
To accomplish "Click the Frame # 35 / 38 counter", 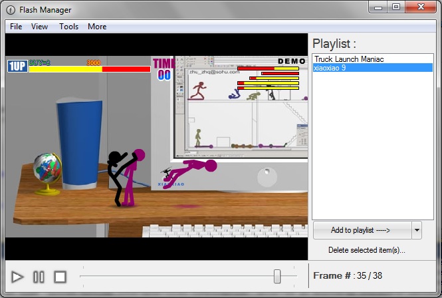I will (348, 275).
